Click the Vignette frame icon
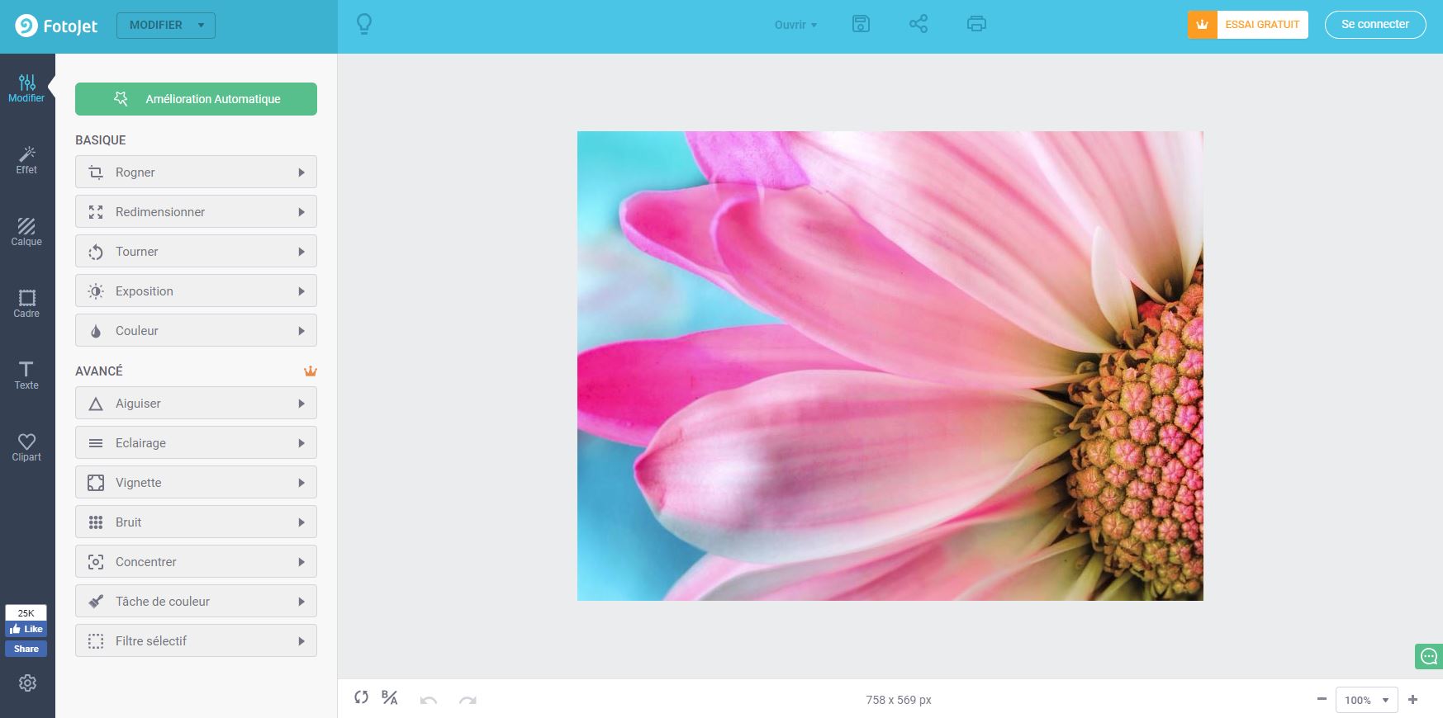Screen dimensions: 1443x718 coord(96,483)
